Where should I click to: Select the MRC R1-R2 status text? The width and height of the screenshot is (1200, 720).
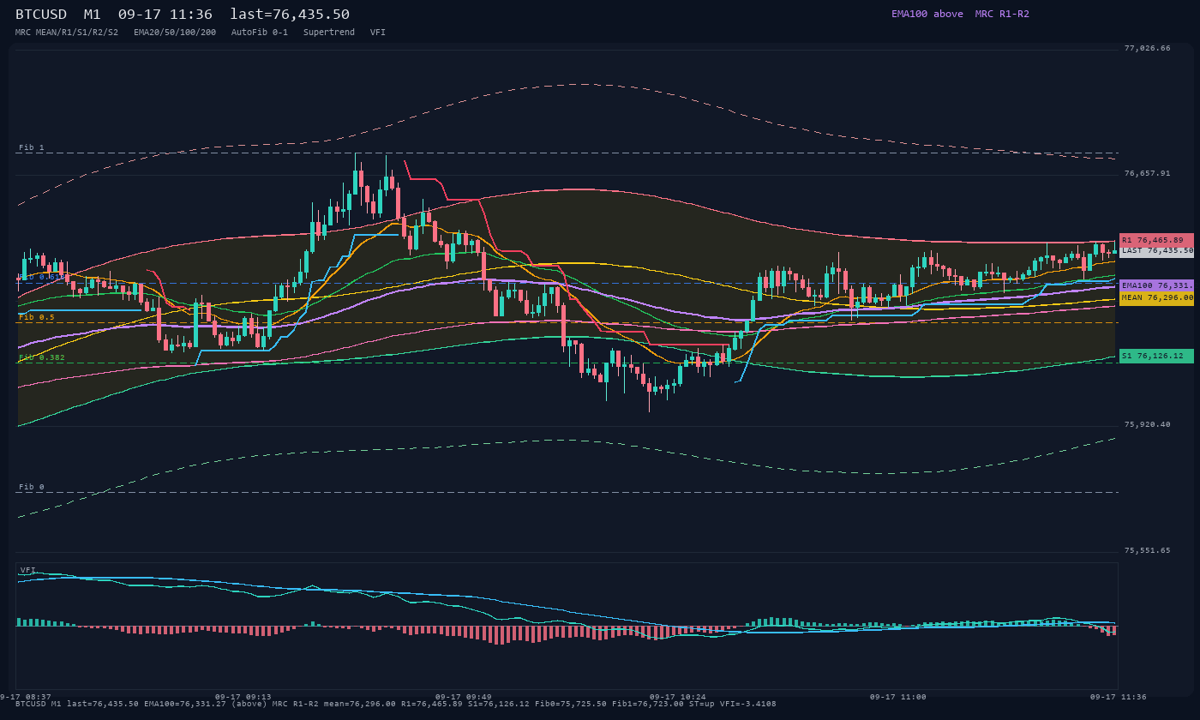[1002, 14]
